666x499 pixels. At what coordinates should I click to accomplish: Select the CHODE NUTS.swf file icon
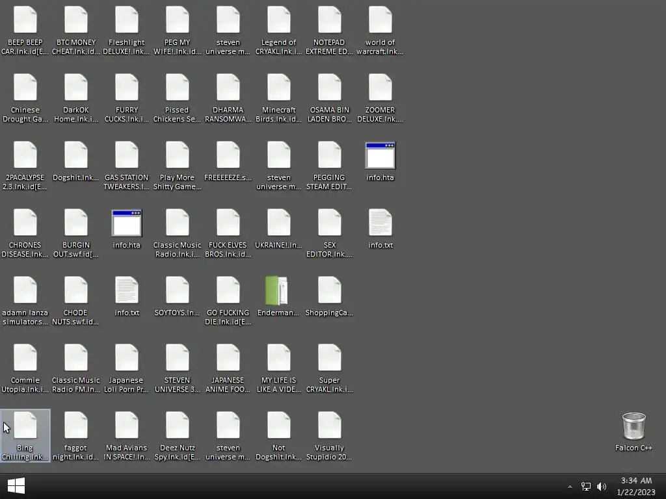tap(76, 290)
